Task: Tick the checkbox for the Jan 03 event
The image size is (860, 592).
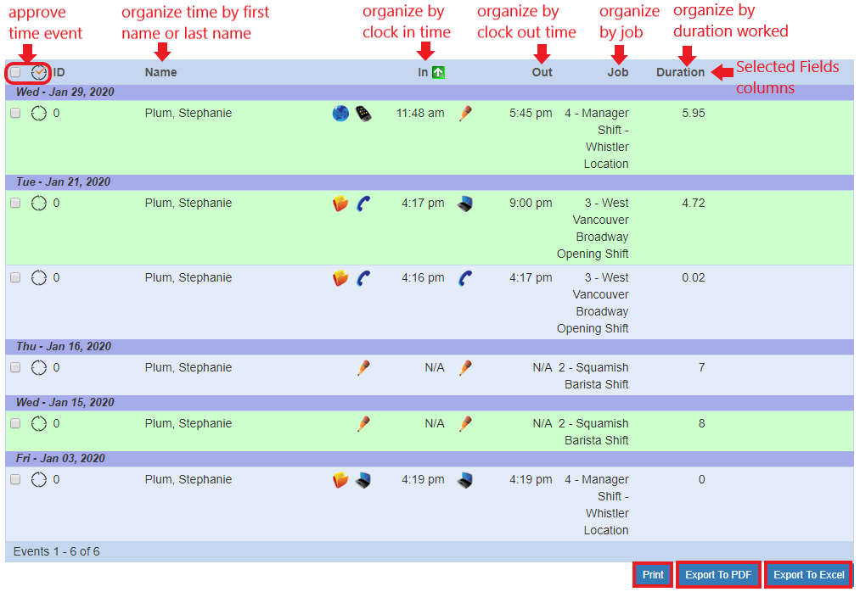Action: 15,480
